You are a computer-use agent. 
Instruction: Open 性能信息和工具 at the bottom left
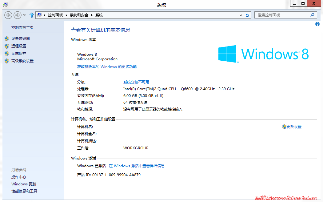pyautogui.click(x=24, y=191)
